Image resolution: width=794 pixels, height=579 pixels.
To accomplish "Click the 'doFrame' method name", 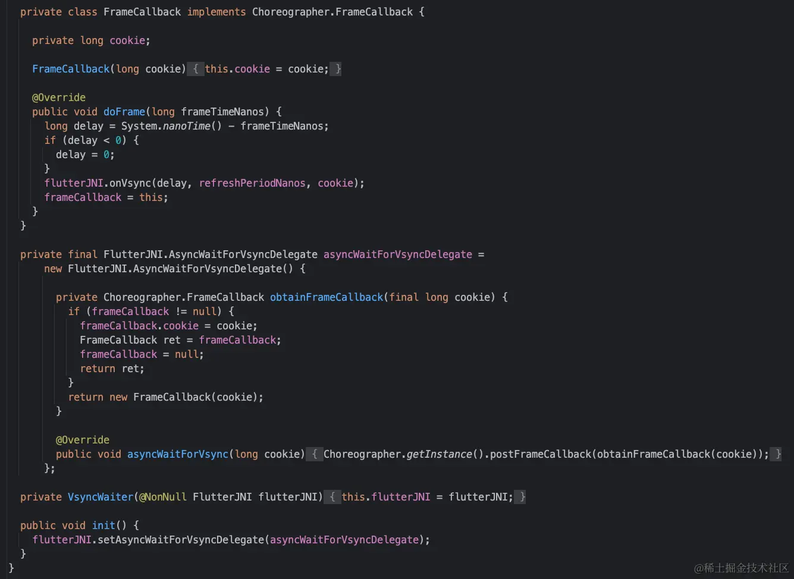I will 124,112.
